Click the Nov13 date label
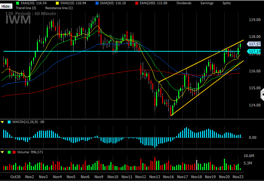The height and width of the screenshot is (181, 264). [x=155, y=177]
